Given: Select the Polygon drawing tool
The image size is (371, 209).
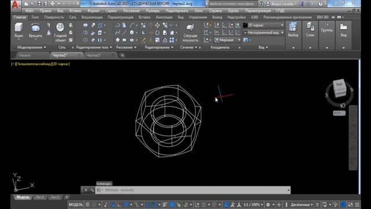Looking at the screenshot, I should [x=118, y=40].
